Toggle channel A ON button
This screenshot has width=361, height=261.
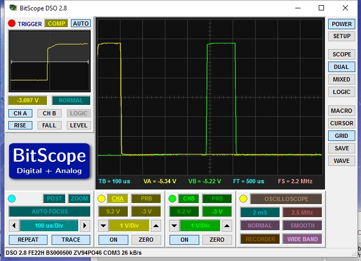[x=113, y=240]
